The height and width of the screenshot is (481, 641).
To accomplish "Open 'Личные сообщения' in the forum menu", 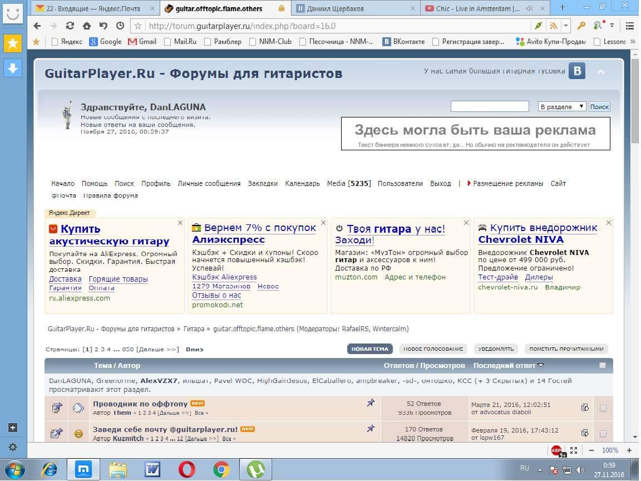I will tap(209, 183).
